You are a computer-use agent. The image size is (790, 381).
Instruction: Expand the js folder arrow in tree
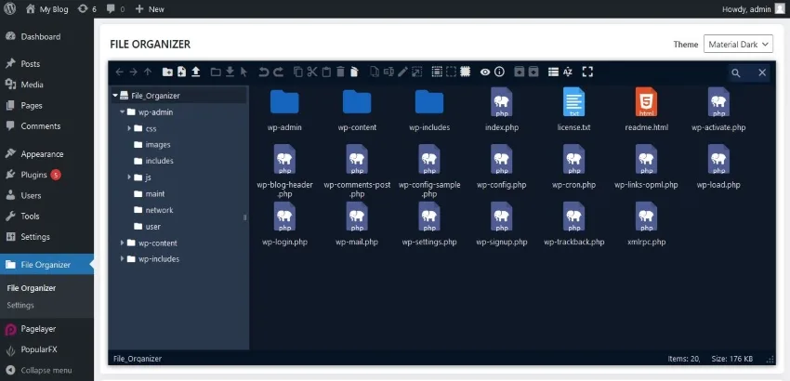(129, 177)
